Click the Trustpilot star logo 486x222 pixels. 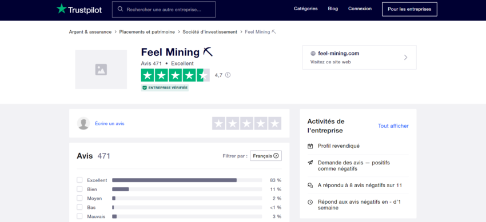[x=61, y=9]
